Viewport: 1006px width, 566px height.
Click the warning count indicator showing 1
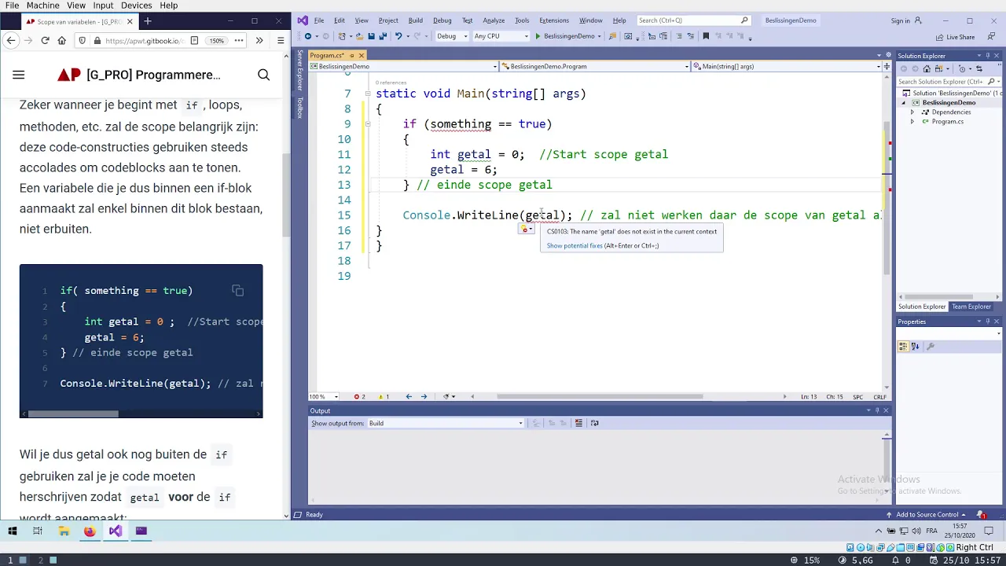(384, 397)
